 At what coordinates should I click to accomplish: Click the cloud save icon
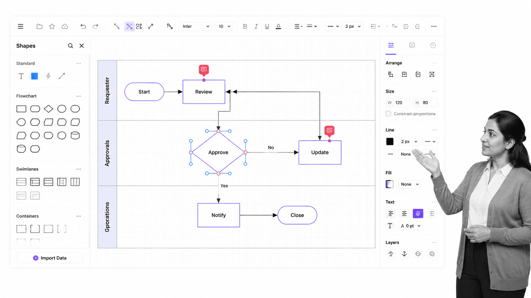point(65,26)
